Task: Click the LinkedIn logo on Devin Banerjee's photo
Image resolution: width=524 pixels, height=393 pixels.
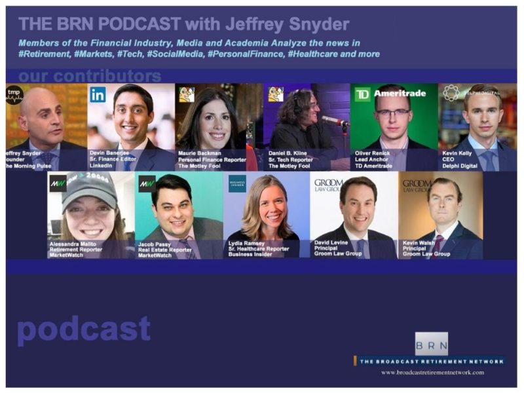Action: [x=98, y=95]
